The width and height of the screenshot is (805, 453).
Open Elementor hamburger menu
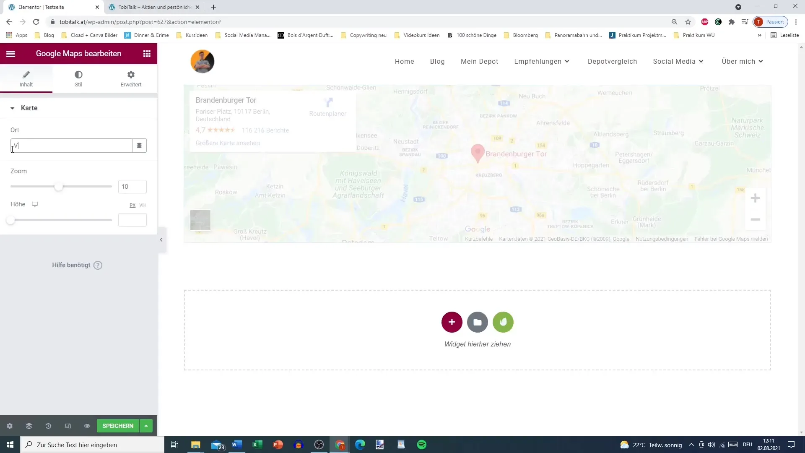(x=10, y=54)
